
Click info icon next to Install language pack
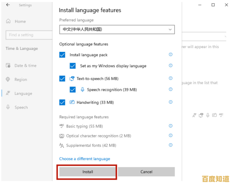tap(171, 55)
